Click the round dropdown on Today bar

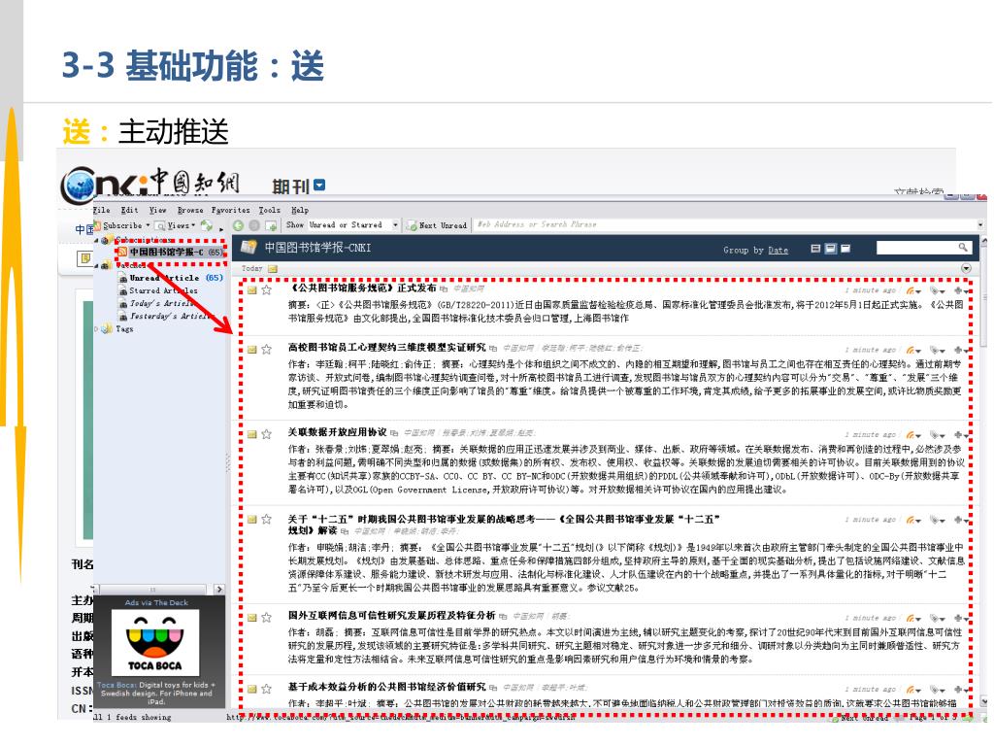coord(966,268)
